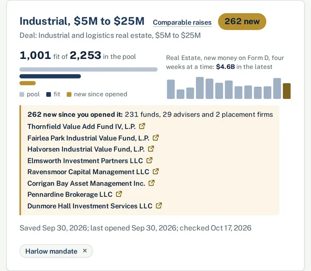
Task: Open Ravensmoor Capital Management LLC
Action: click(88, 172)
